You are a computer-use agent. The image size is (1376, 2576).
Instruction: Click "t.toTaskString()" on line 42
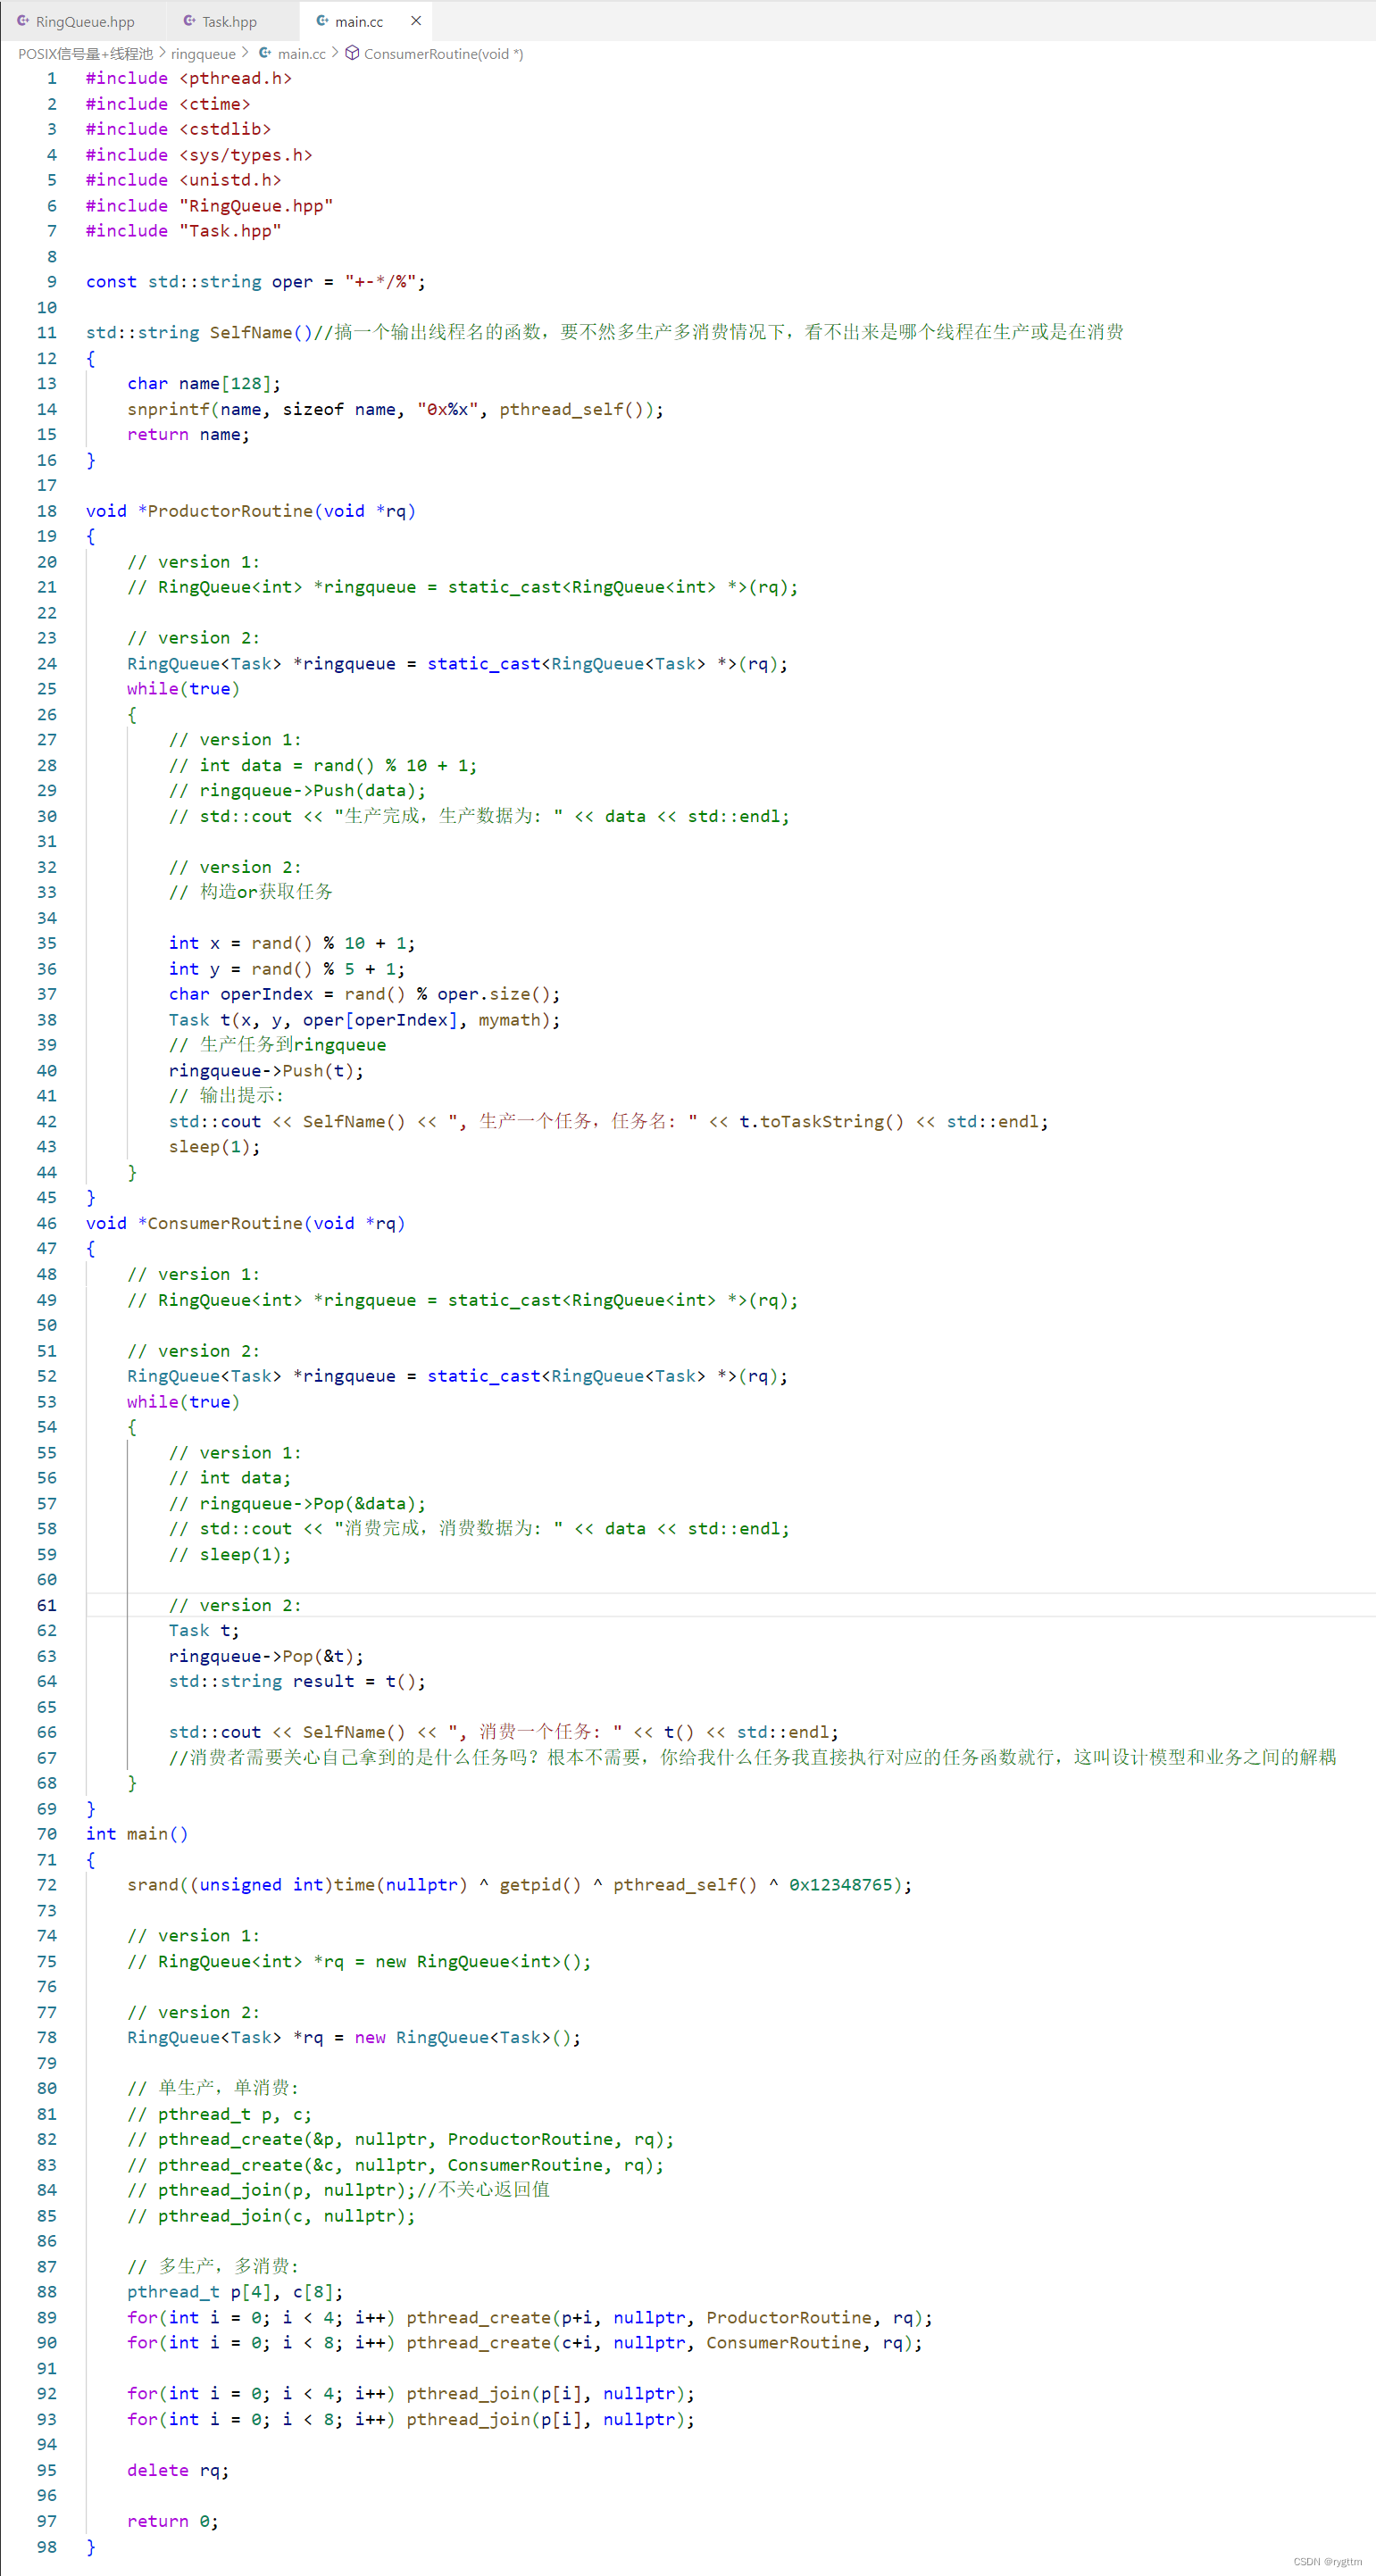click(821, 1122)
